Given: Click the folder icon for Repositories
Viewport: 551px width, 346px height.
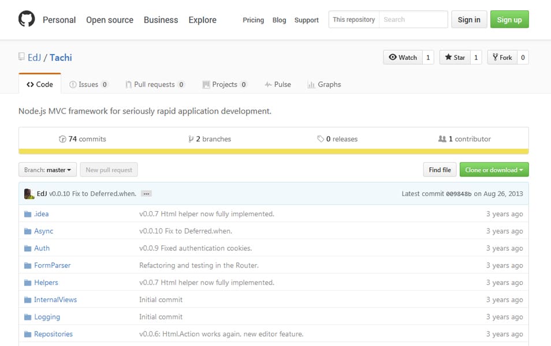Looking at the screenshot, I should (x=28, y=334).
